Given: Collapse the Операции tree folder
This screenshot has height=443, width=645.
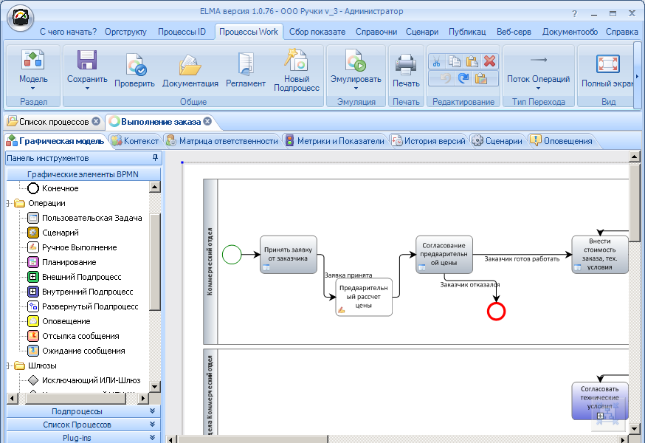Looking at the screenshot, I should click(x=8, y=203).
